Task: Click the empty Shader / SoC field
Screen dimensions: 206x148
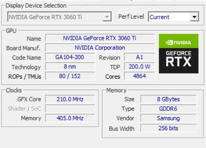Action: [70, 109]
